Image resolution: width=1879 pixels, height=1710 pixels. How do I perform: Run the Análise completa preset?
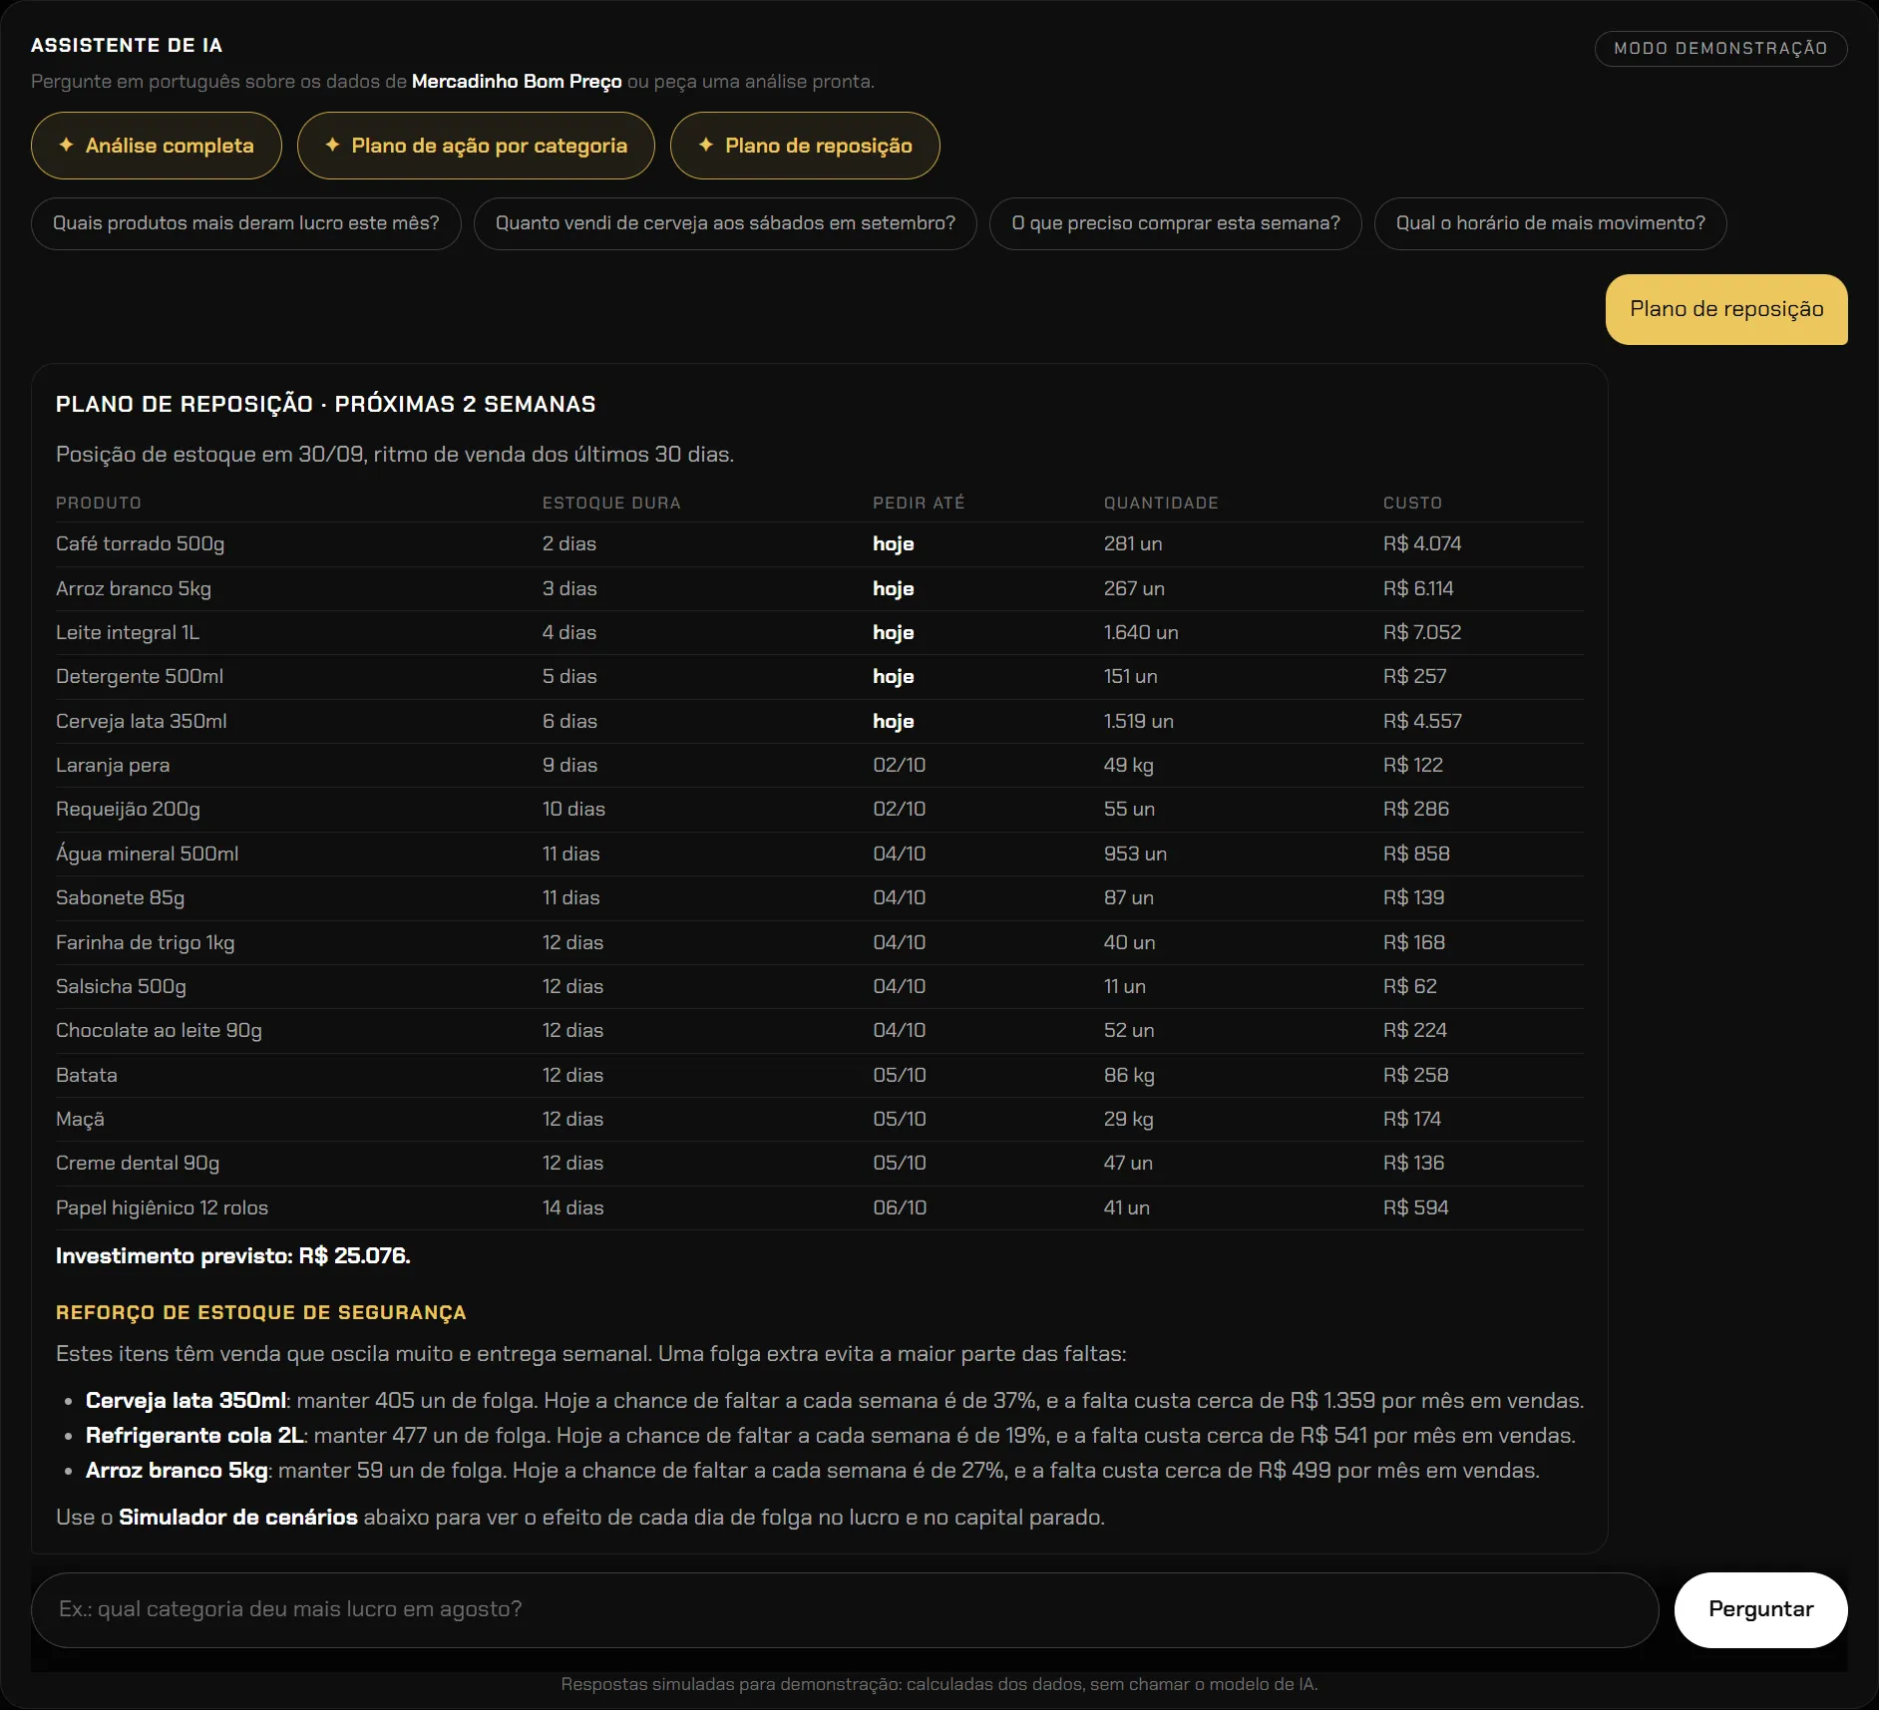(x=157, y=146)
